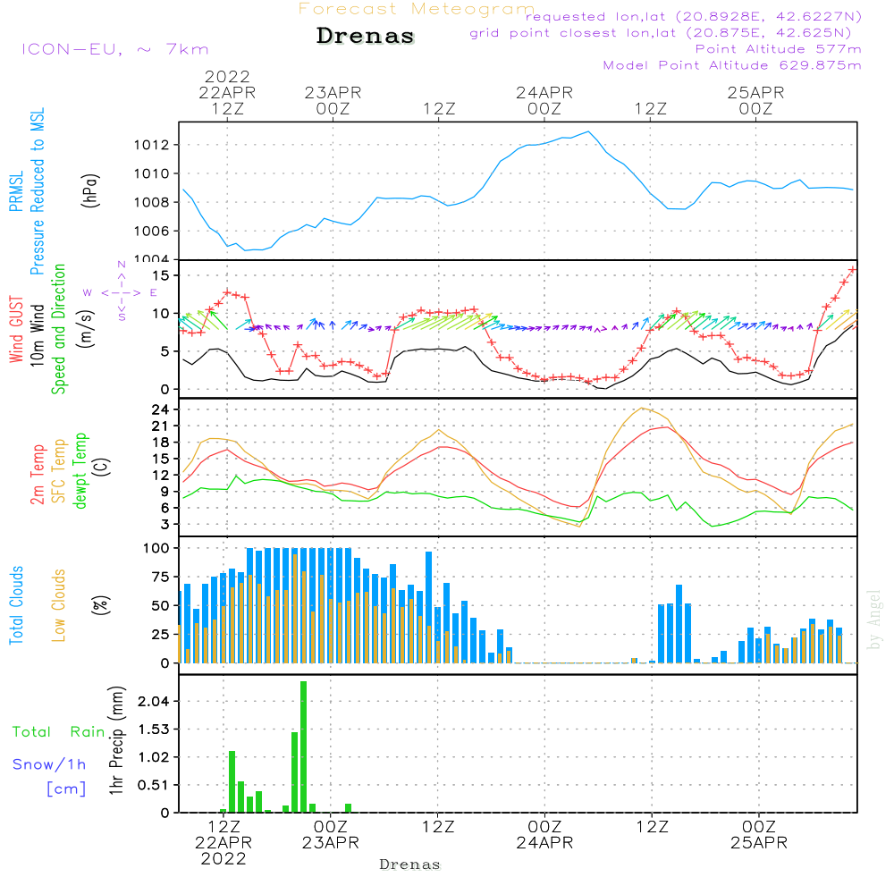
Task: Click the bottom axis '12Z 22APR 2022' label
Action: coord(223,842)
